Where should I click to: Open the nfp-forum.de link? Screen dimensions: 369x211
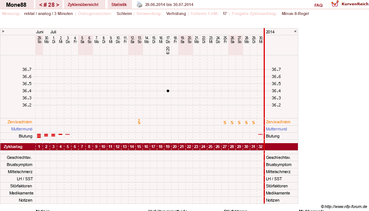point(344,207)
